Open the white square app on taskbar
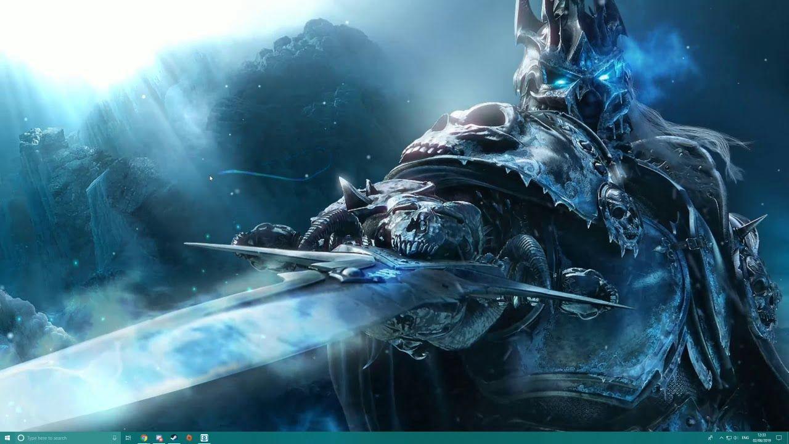789x444 pixels. [204, 438]
